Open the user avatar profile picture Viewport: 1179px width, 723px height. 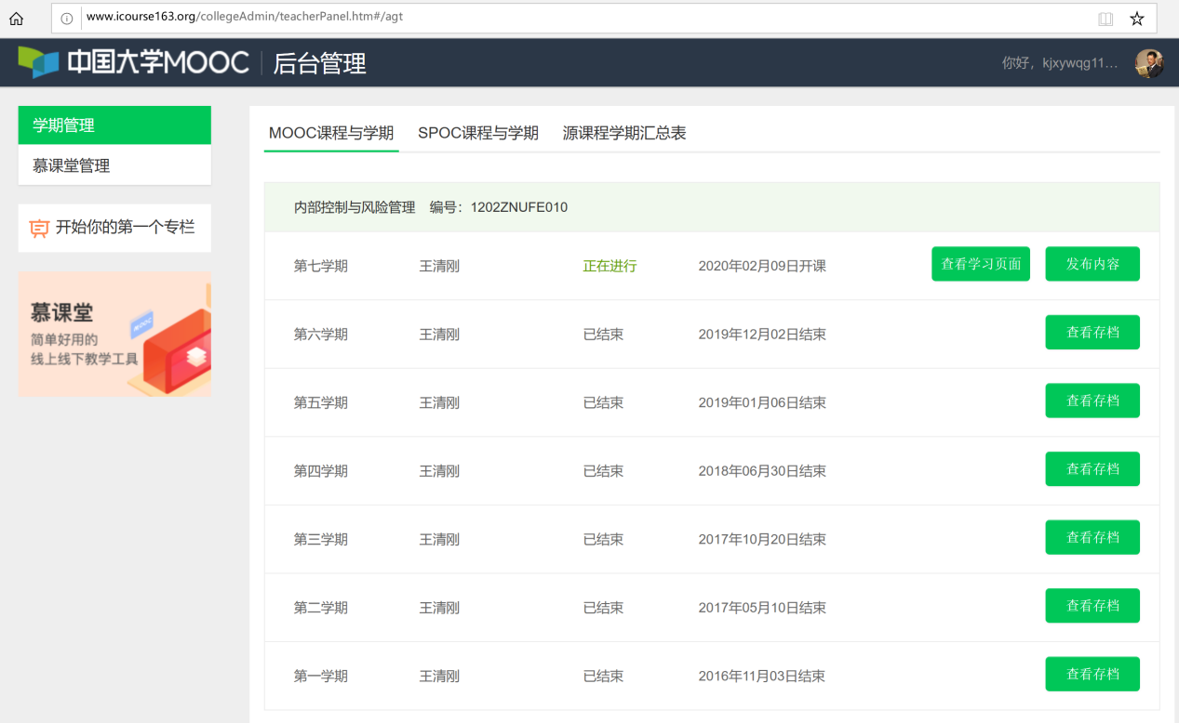pos(1148,63)
